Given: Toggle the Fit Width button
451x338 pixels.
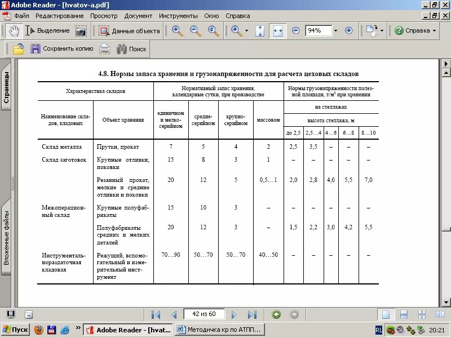Looking at the screenshot, I should coord(277,31).
